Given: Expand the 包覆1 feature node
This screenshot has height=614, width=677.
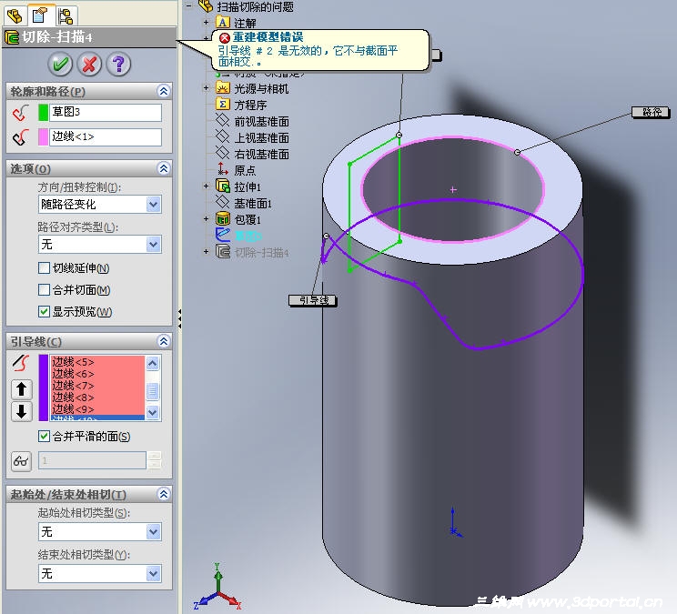Looking at the screenshot, I should [206, 218].
